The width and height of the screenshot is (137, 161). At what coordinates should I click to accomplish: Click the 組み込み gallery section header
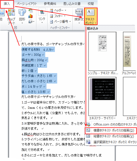pos(93,28)
